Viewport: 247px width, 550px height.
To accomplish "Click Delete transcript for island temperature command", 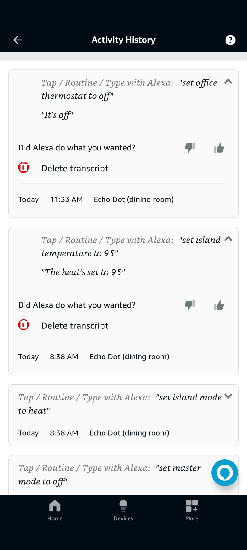I will (x=75, y=325).
